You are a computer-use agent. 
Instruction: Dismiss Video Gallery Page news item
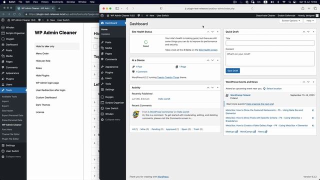click(312, 125)
